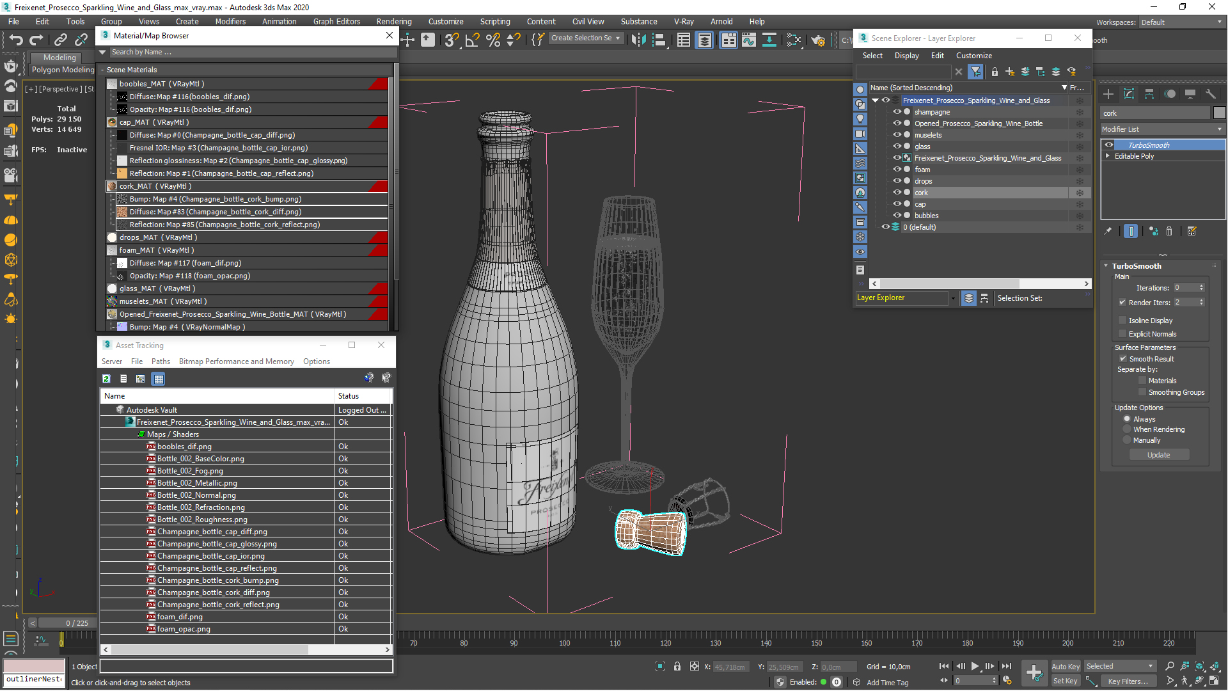The width and height of the screenshot is (1228, 691).
Task: Select the Manually update radio button
Action: tap(1128, 440)
